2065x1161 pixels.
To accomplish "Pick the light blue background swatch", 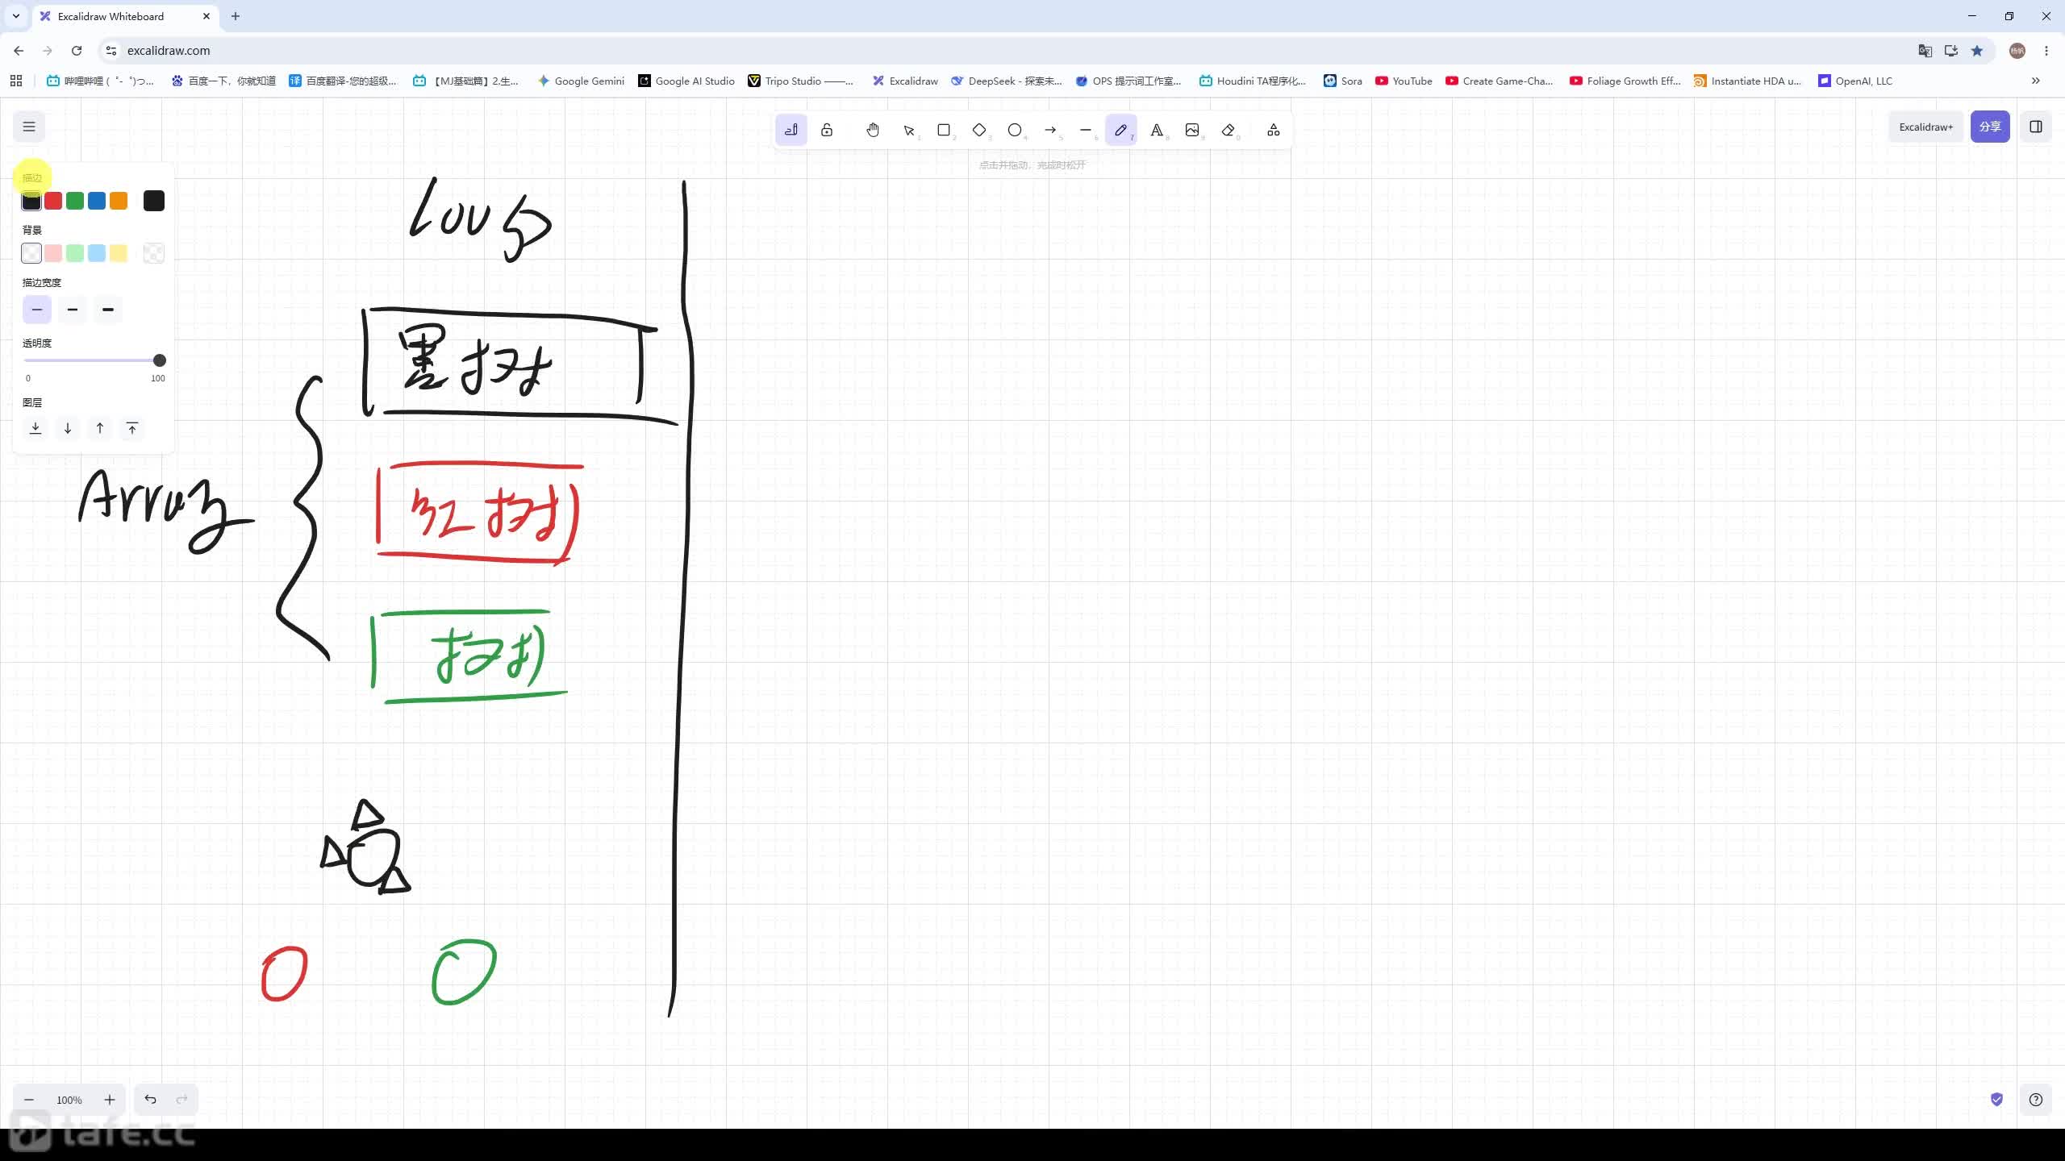I will point(97,253).
